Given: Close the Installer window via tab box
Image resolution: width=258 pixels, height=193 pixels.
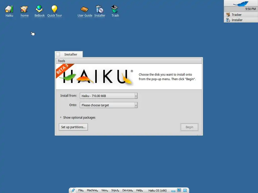Looking at the screenshot, I should tap(58, 54).
